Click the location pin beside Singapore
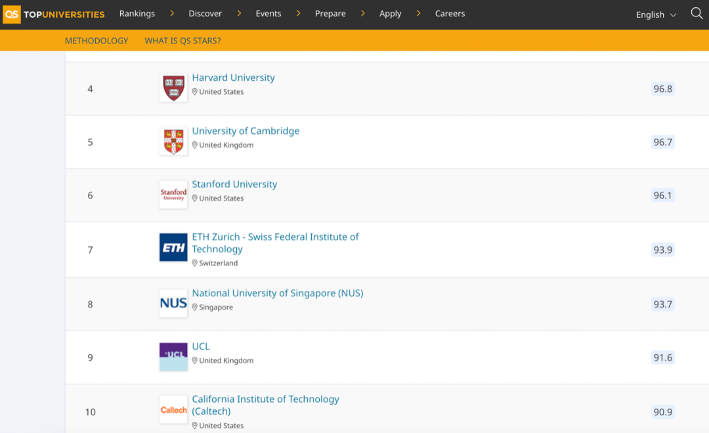The image size is (709, 433). tap(195, 308)
